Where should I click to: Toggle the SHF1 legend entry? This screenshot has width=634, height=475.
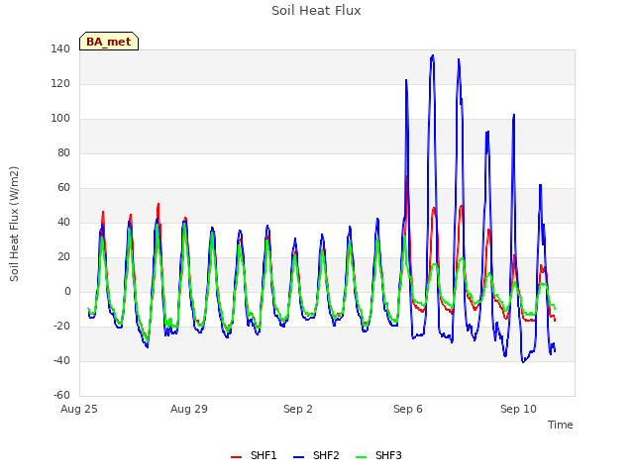254,455
